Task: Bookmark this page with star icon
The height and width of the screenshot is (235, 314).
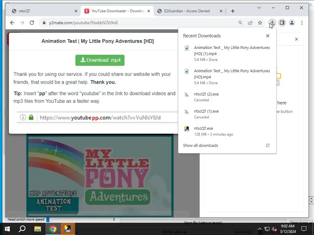Action: pos(260,23)
